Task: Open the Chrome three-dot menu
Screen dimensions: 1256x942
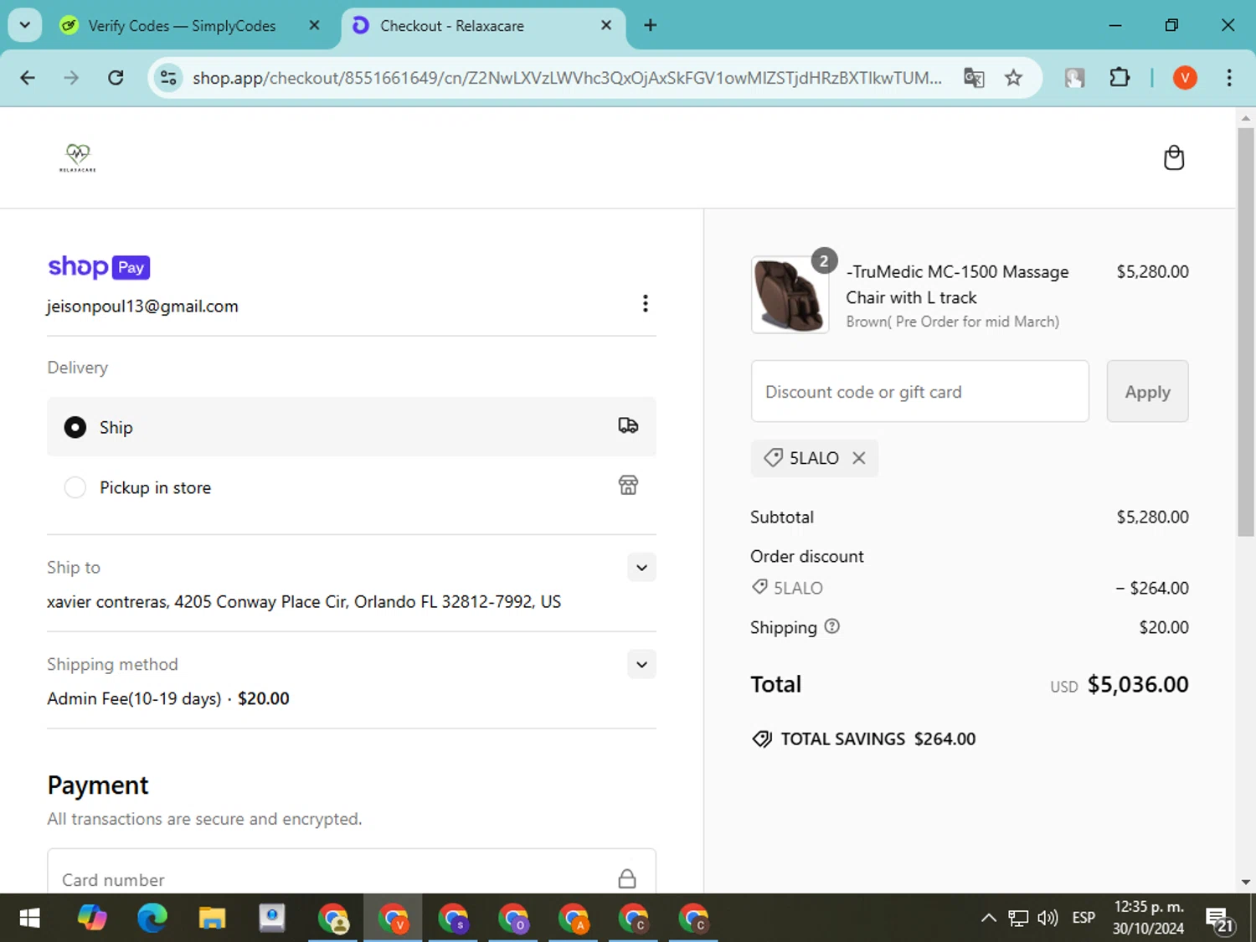Action: pos(1229,78)
